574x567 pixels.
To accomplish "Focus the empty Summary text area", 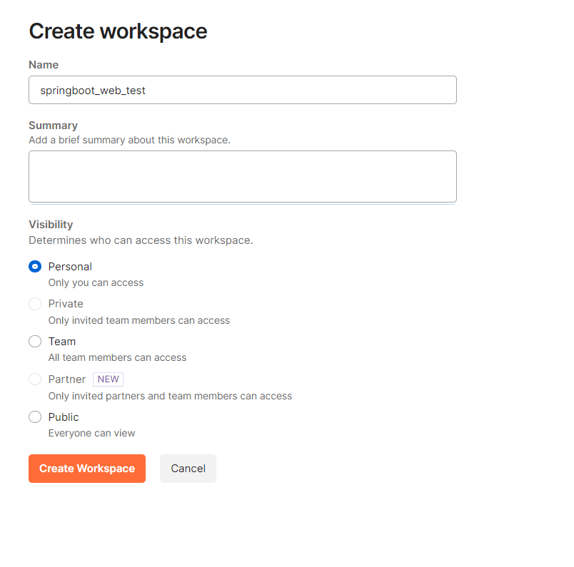I will pos(242,176).
